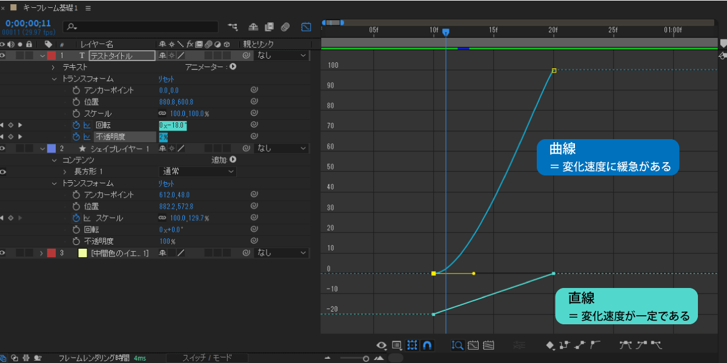Select the キーフレーム基礎 1 timeline tab

click(x=50, y=8)
